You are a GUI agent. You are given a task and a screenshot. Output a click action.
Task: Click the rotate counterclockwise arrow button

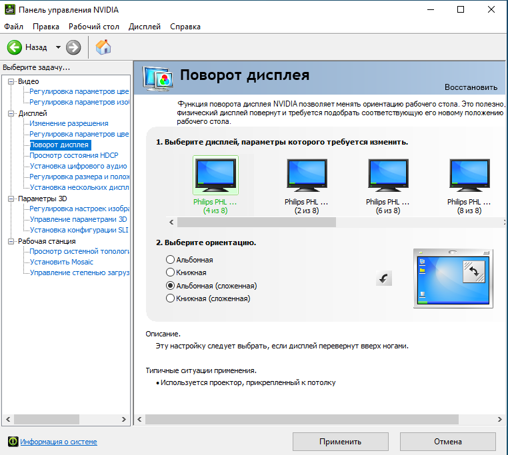tap(384, 278)
